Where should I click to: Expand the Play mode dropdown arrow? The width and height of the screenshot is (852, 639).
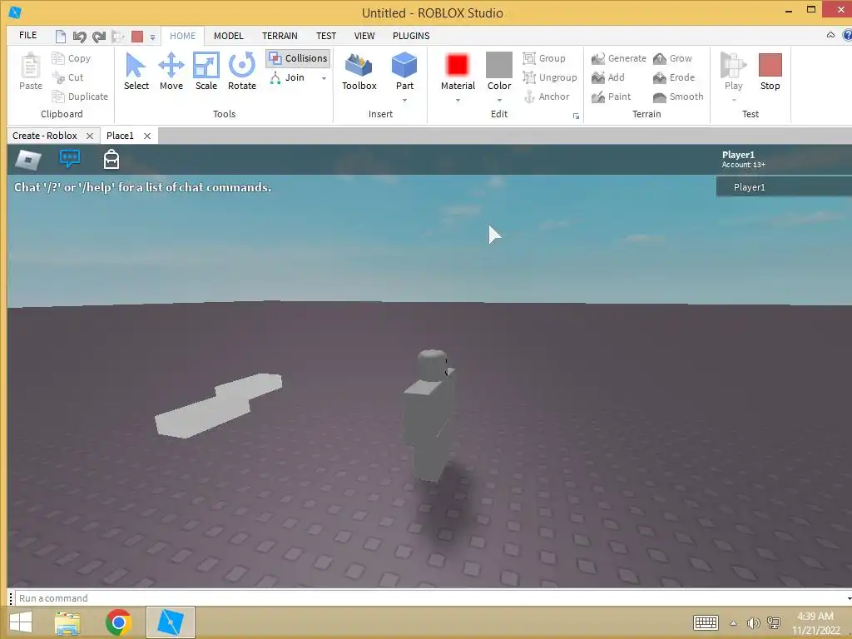(x=734, y=101)
